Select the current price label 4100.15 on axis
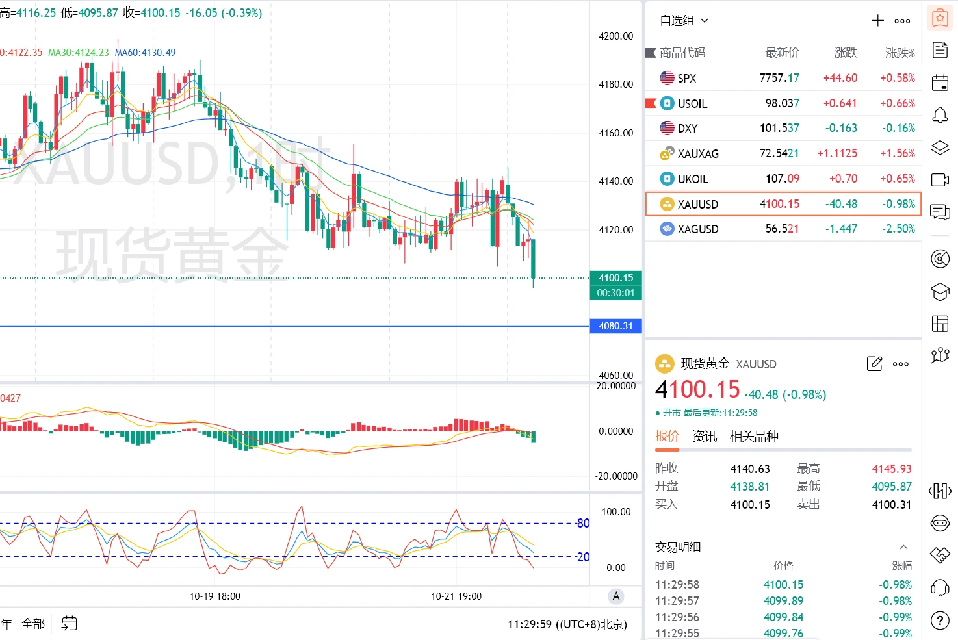 [x=615, y=278]
